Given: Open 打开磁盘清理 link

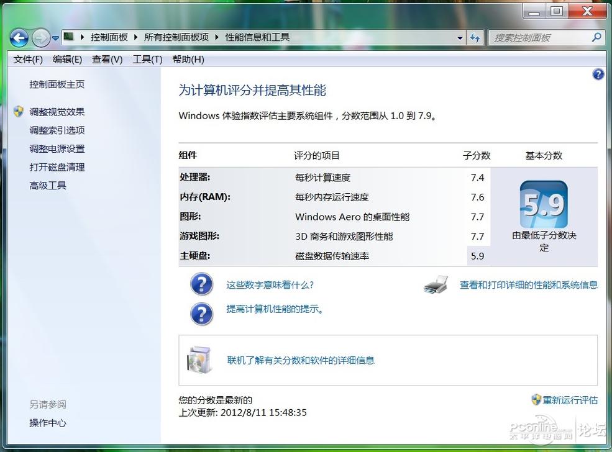Looking at the screenshot, I should [x=57, y=167].
